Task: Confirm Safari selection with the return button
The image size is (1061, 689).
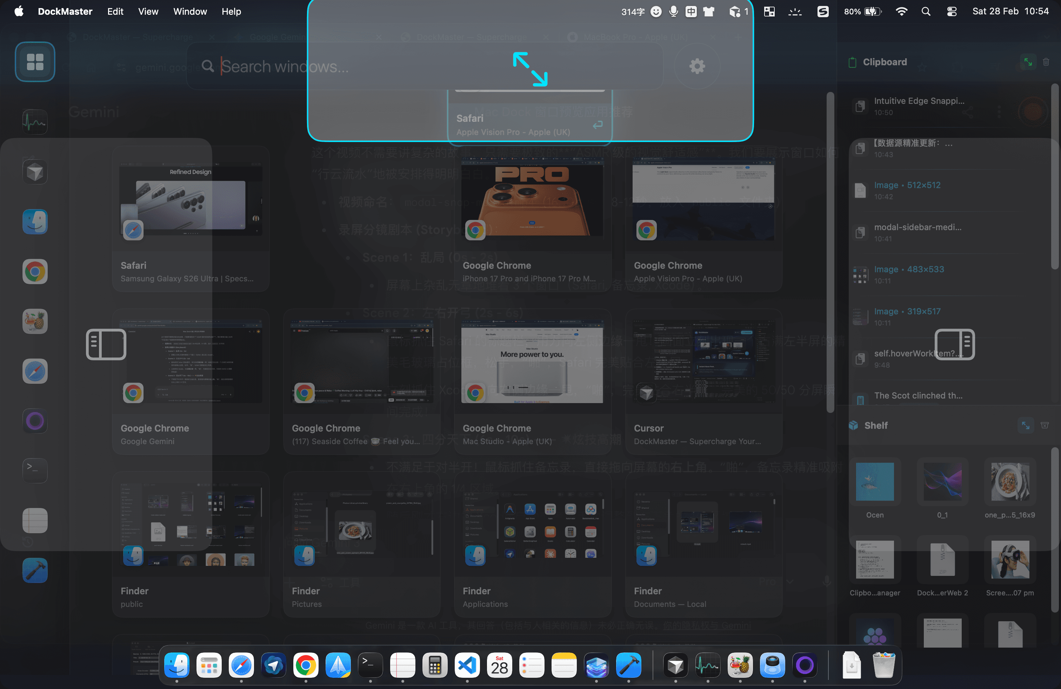Action: tap(598, 125)
